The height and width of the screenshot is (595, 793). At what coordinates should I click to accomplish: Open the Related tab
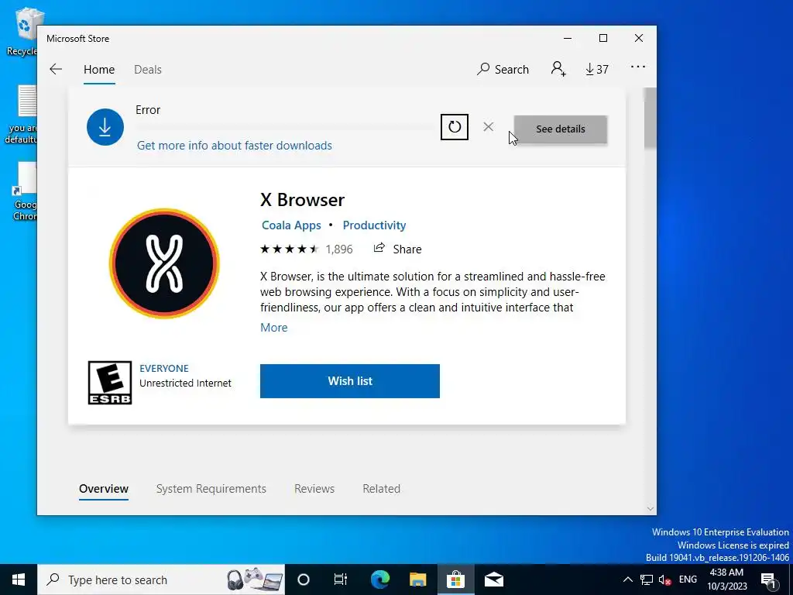381,489
